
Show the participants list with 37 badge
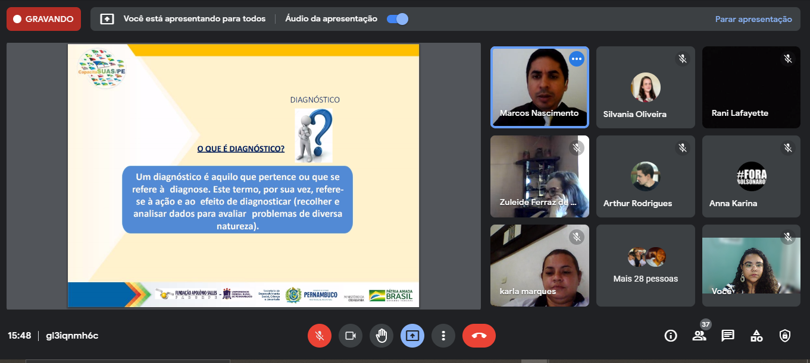click(x=699, y=336)
